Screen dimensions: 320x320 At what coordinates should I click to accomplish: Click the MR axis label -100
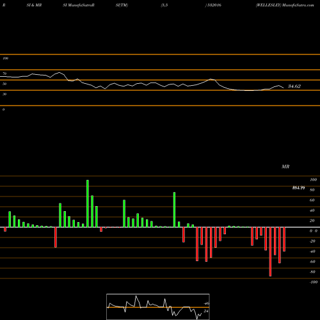[314, 282]
